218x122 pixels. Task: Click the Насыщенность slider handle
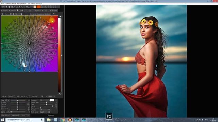18,110
